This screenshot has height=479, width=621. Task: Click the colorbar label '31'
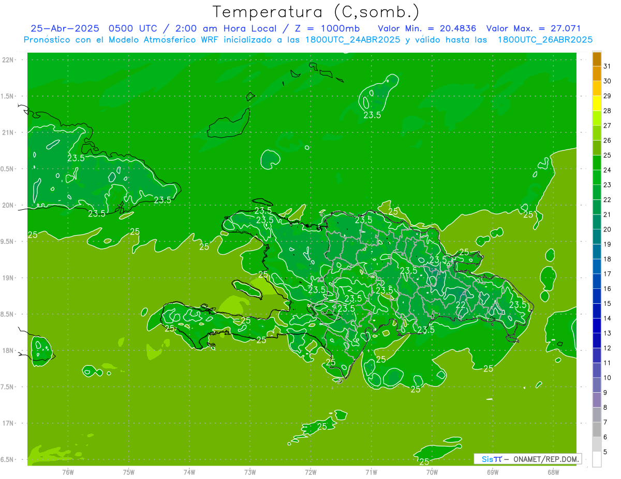pyautogui.click(x=608, y=66)
